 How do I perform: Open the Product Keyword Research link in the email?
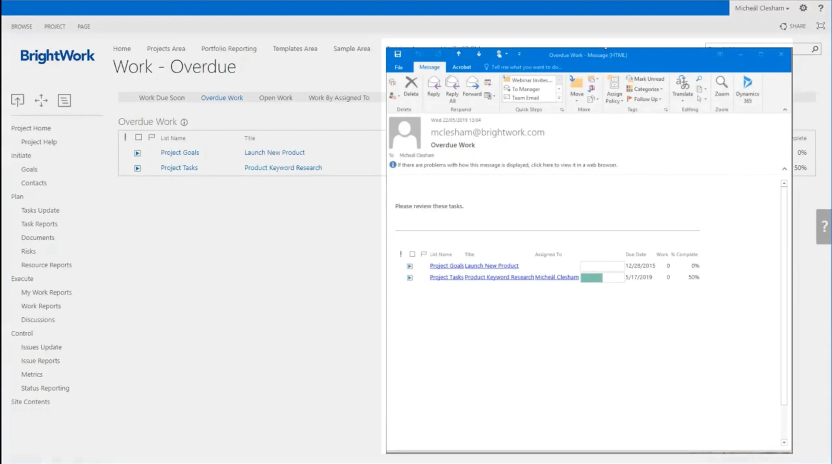[x=499, y=277]
